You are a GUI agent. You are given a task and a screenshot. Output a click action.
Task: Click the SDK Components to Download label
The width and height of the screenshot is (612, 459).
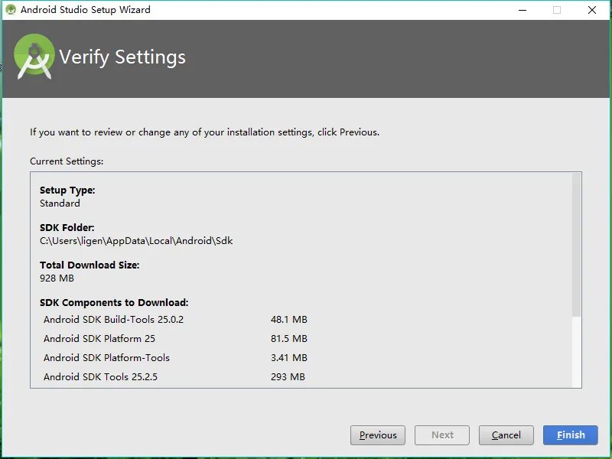pos(114,302)
